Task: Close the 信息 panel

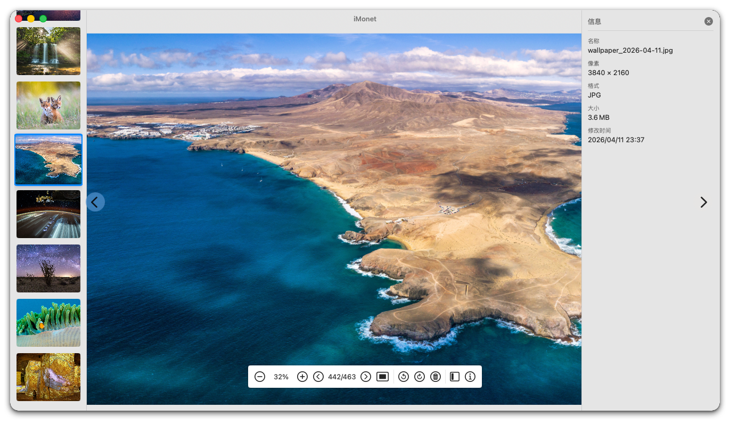Action: coord(709,21)
